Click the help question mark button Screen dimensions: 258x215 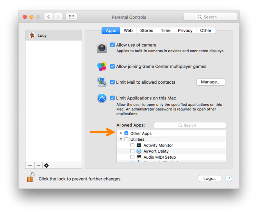click(x=228, y=179)
